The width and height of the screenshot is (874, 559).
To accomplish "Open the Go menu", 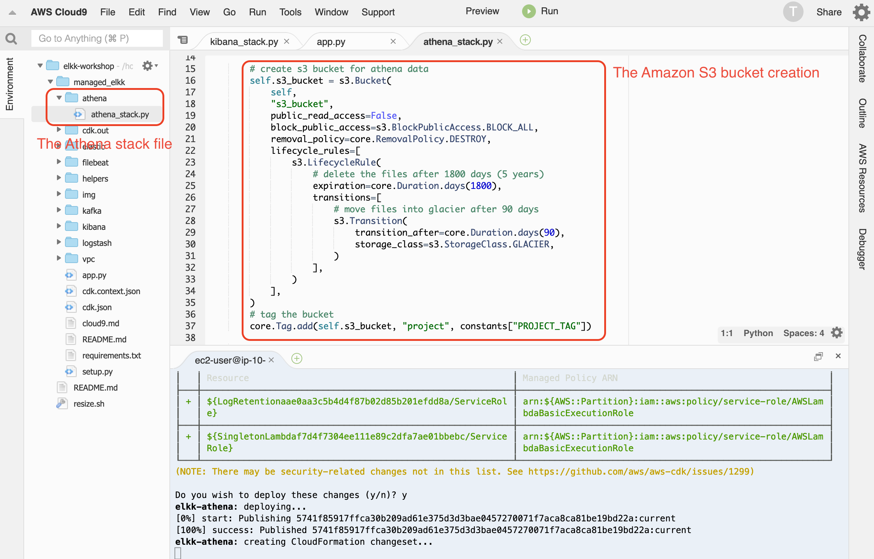I will pyautogui.click(x=229, y=12).
